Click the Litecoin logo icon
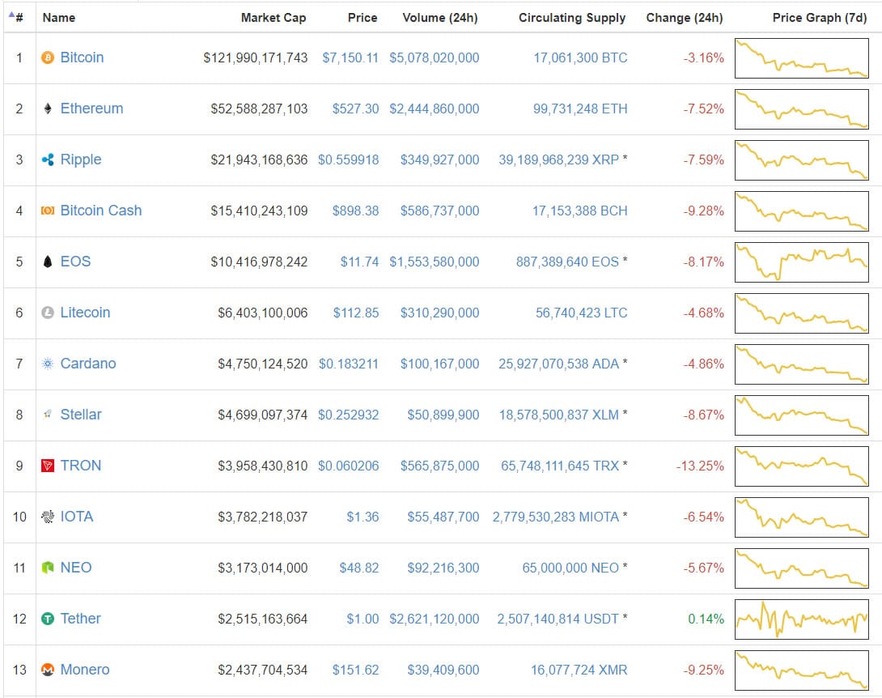This screenshot has height=698, width=882. coord(48,313)
